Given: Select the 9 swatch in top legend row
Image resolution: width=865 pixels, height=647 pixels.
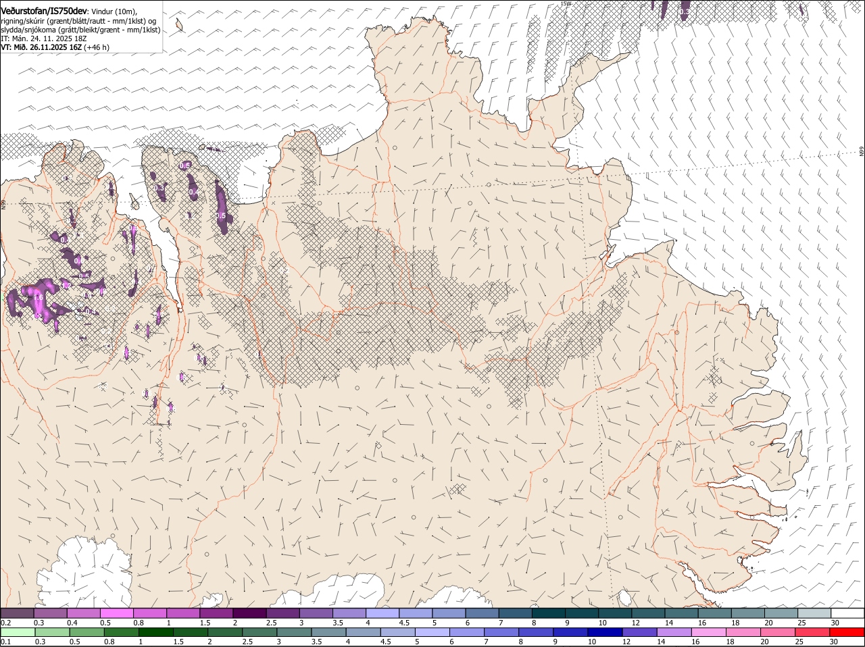Looking at the screenshot, I should (582, 613).
